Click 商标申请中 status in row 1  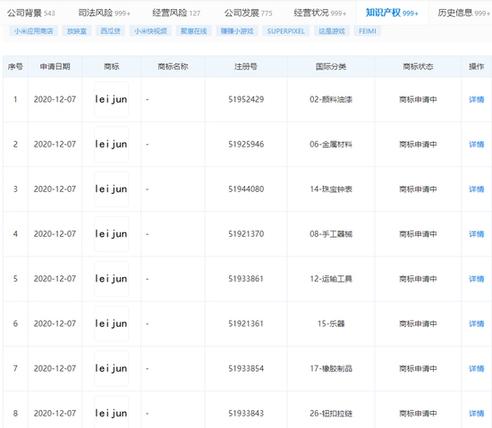click(418, 100)
